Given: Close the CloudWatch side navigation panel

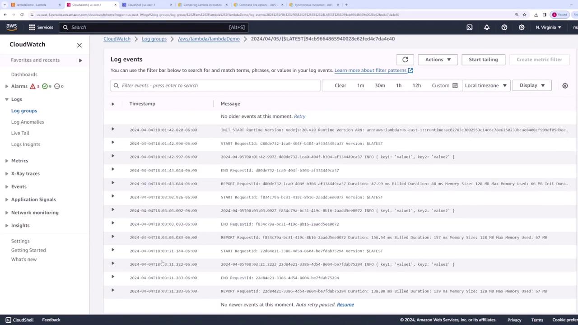Looking at the screenshot, I should pos(79,45).
